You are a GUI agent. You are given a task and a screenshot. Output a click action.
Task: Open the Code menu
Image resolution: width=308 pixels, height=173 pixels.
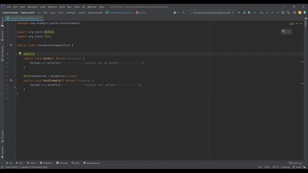(x=42, y=7)
